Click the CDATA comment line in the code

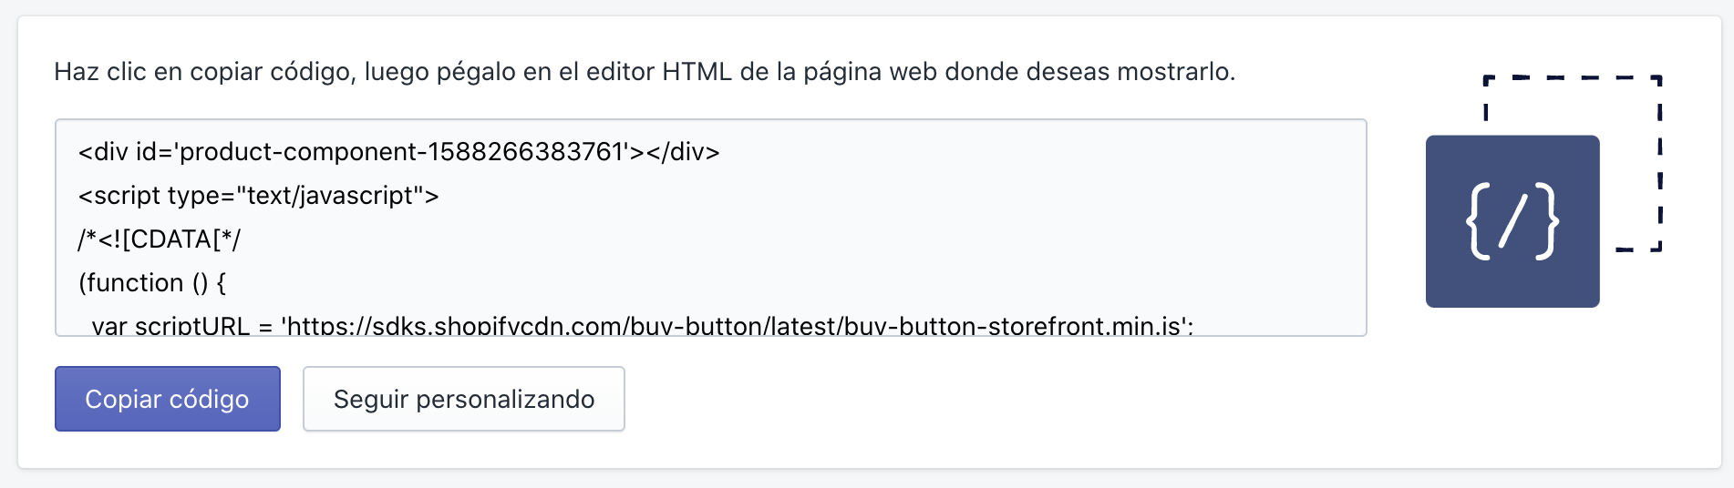click(160, 239)
